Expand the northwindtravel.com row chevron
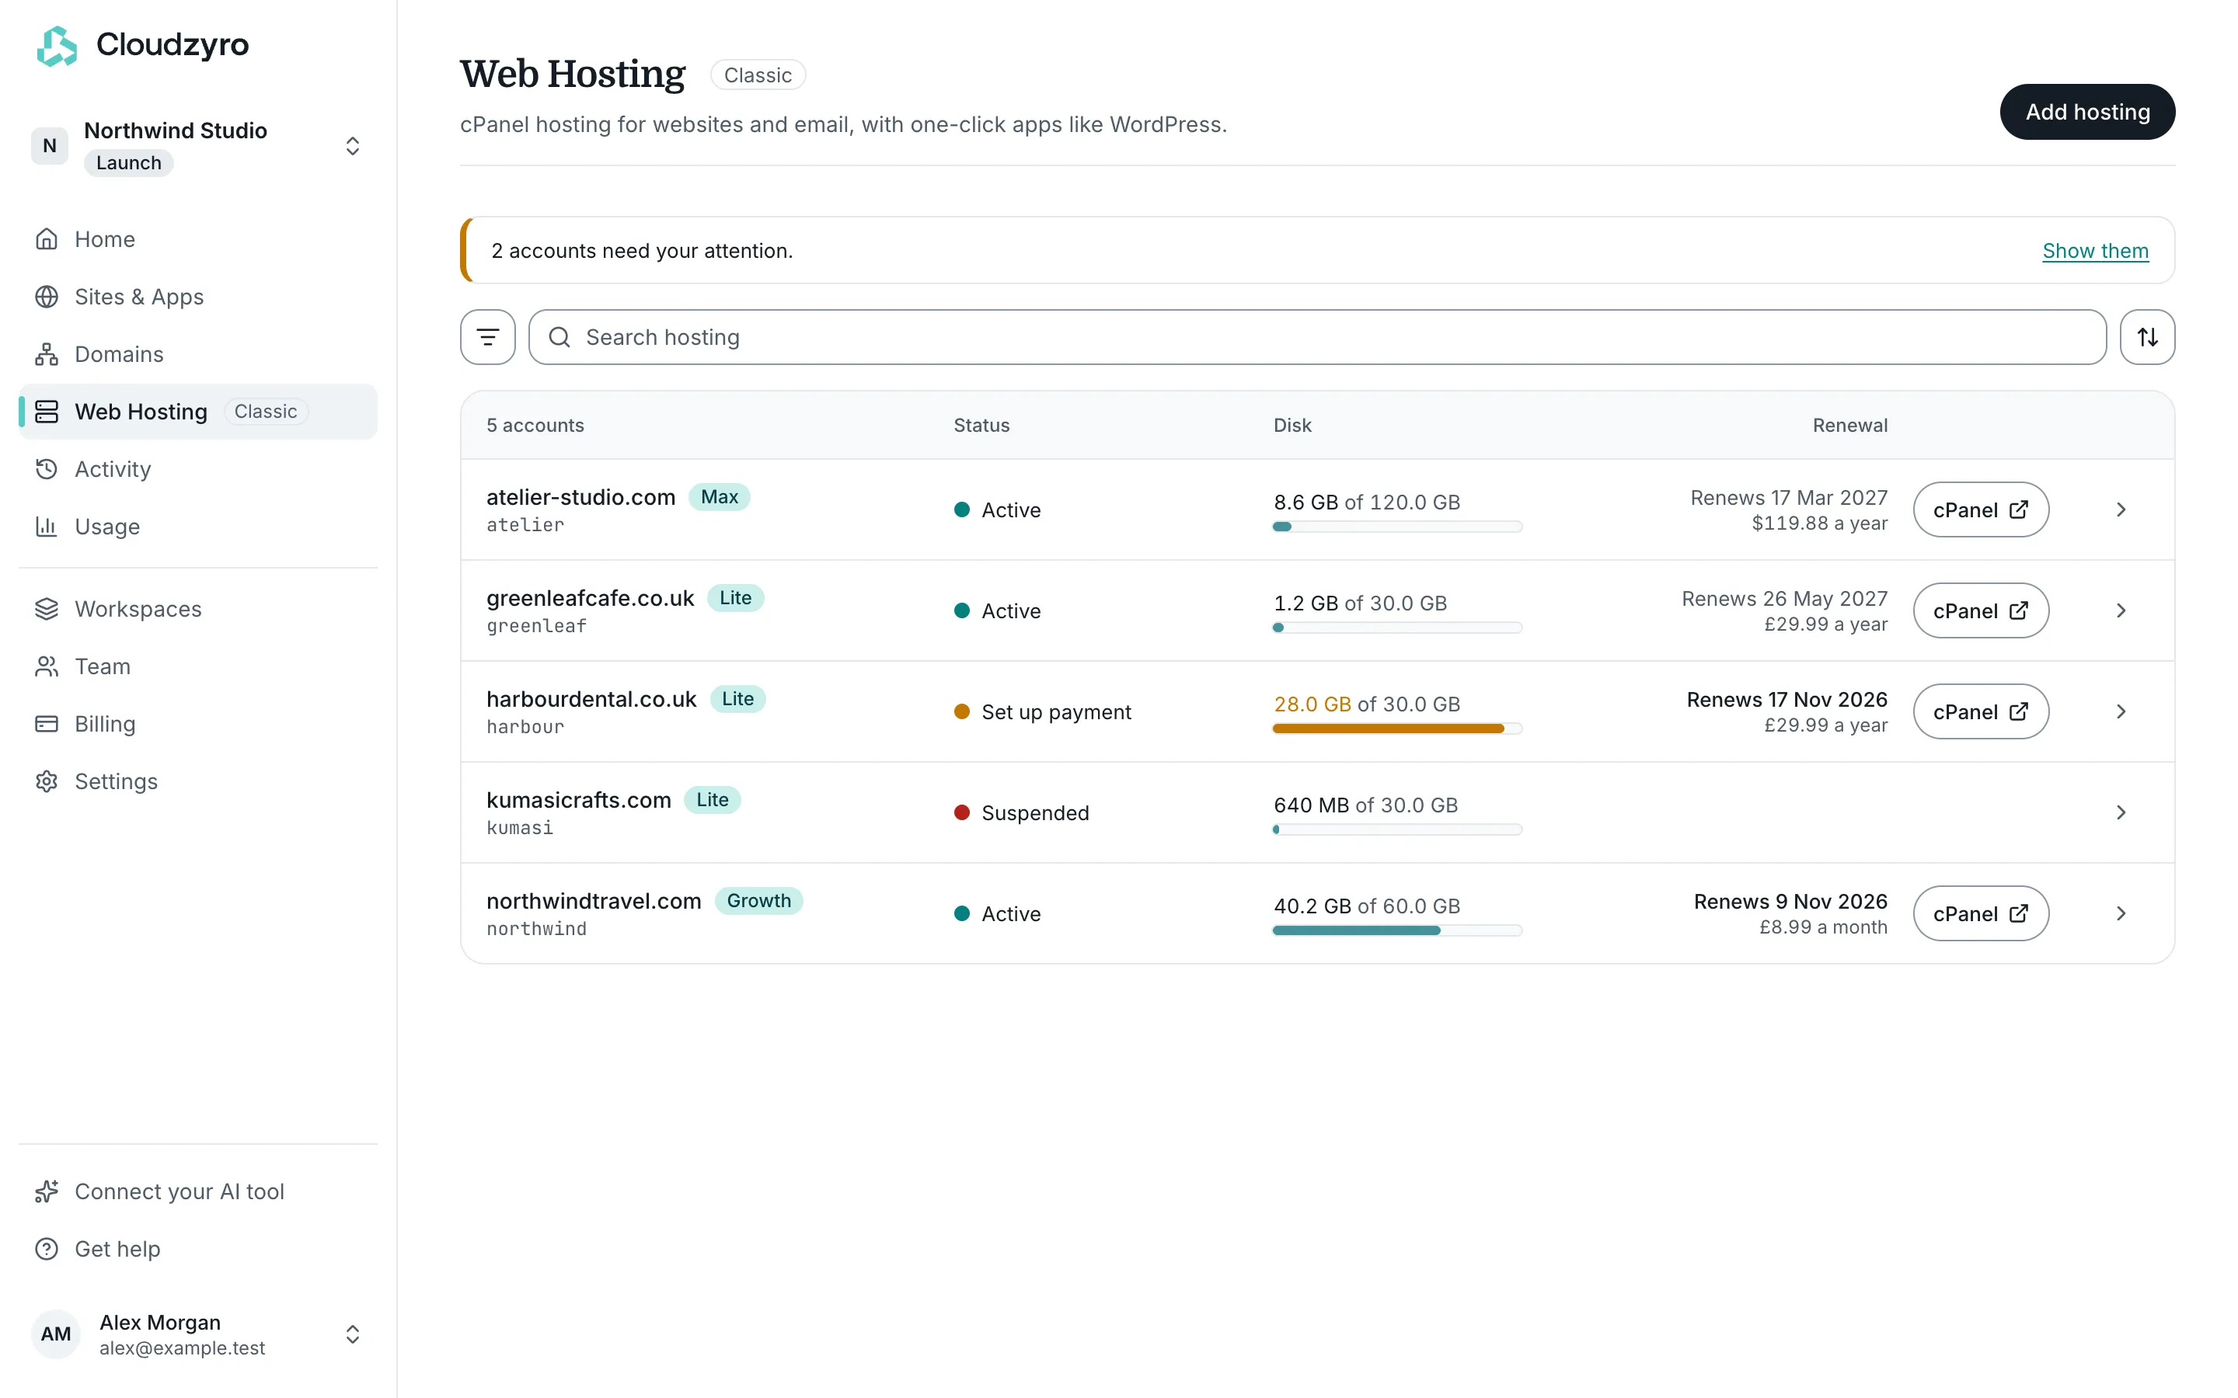Screen dimensions: 2238x1398 tap(2121, 913)
